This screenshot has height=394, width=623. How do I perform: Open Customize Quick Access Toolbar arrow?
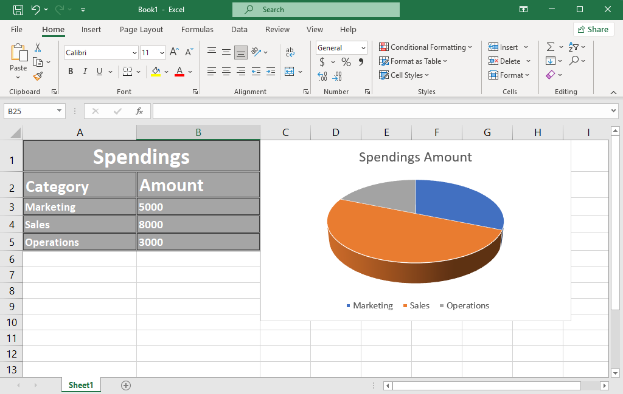point(83,10)
